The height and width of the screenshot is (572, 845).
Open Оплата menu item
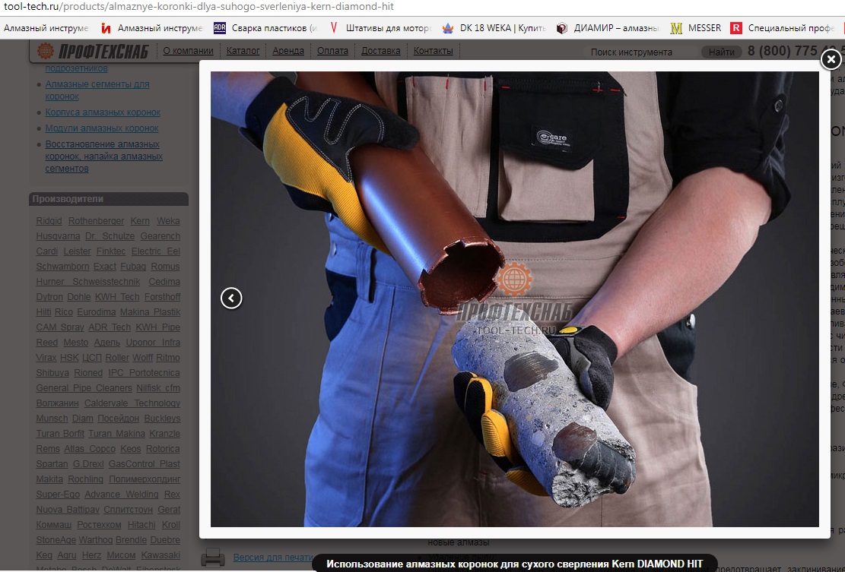(x=332, y=51)
